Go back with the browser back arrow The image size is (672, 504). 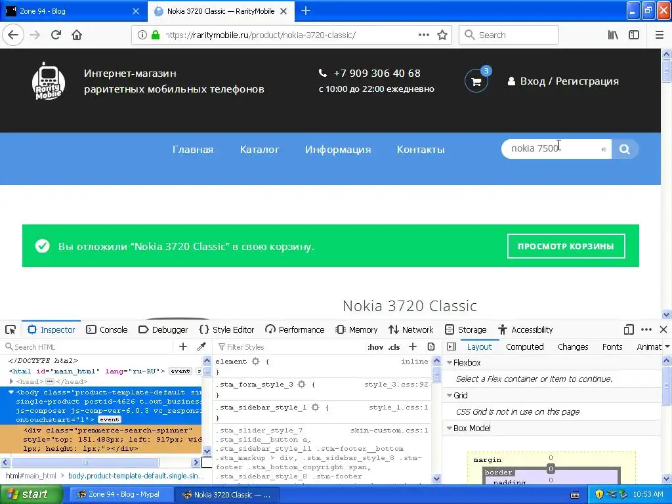tap(13, 35)
